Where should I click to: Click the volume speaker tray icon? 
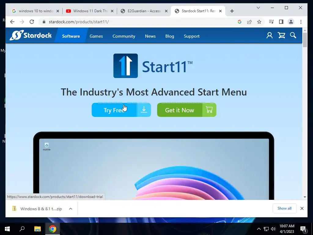coord(273,229)
